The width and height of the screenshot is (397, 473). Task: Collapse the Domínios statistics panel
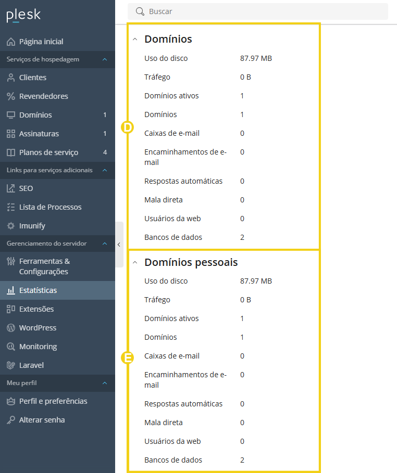coord(135,39)
